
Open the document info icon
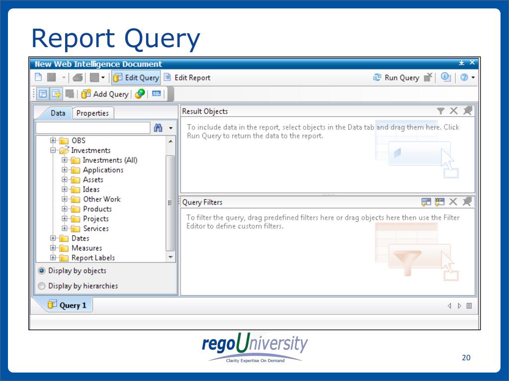[445, 77]
